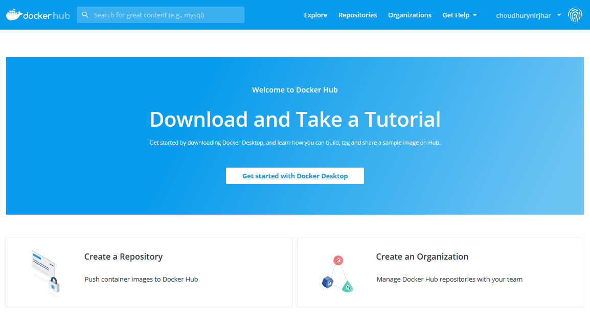
Task: Focus the 'Search for great content' field
Action: point(161,15)
